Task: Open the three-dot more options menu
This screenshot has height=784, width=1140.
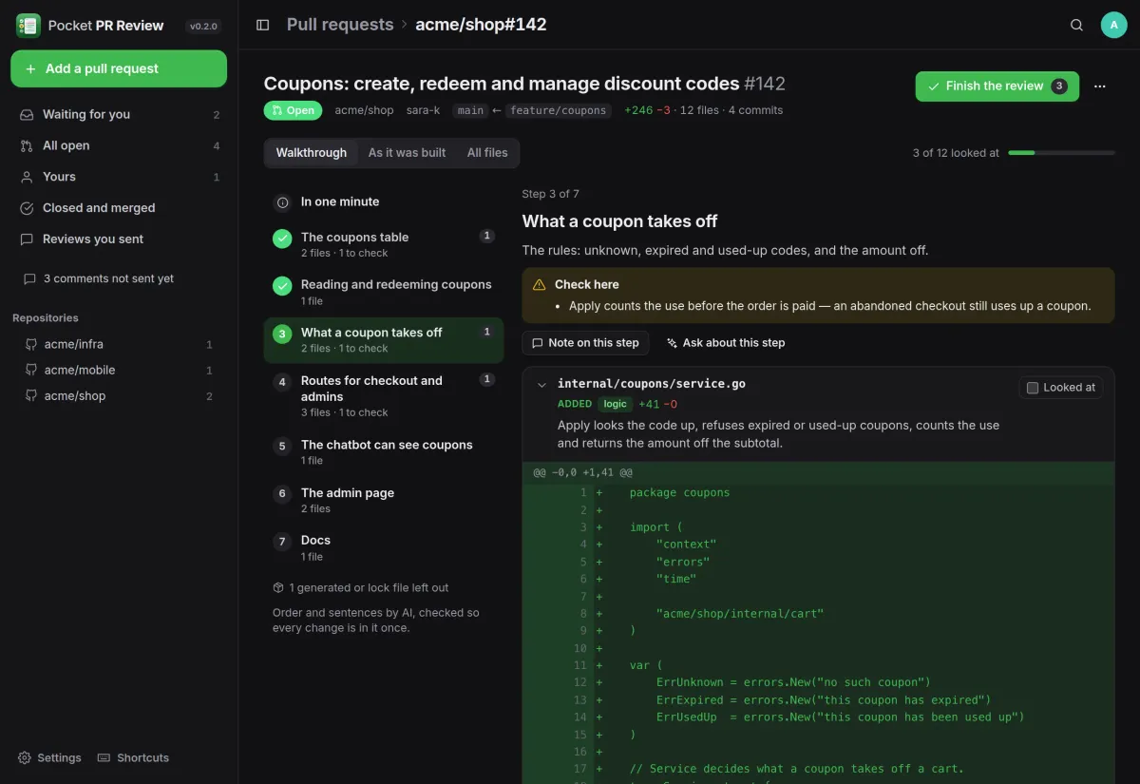Action: tap(1100, 86)
